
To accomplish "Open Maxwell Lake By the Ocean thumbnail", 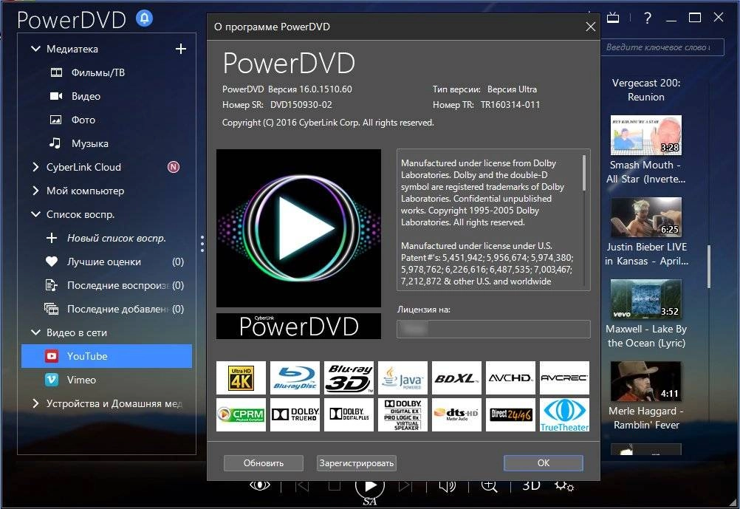I will 645,299.
